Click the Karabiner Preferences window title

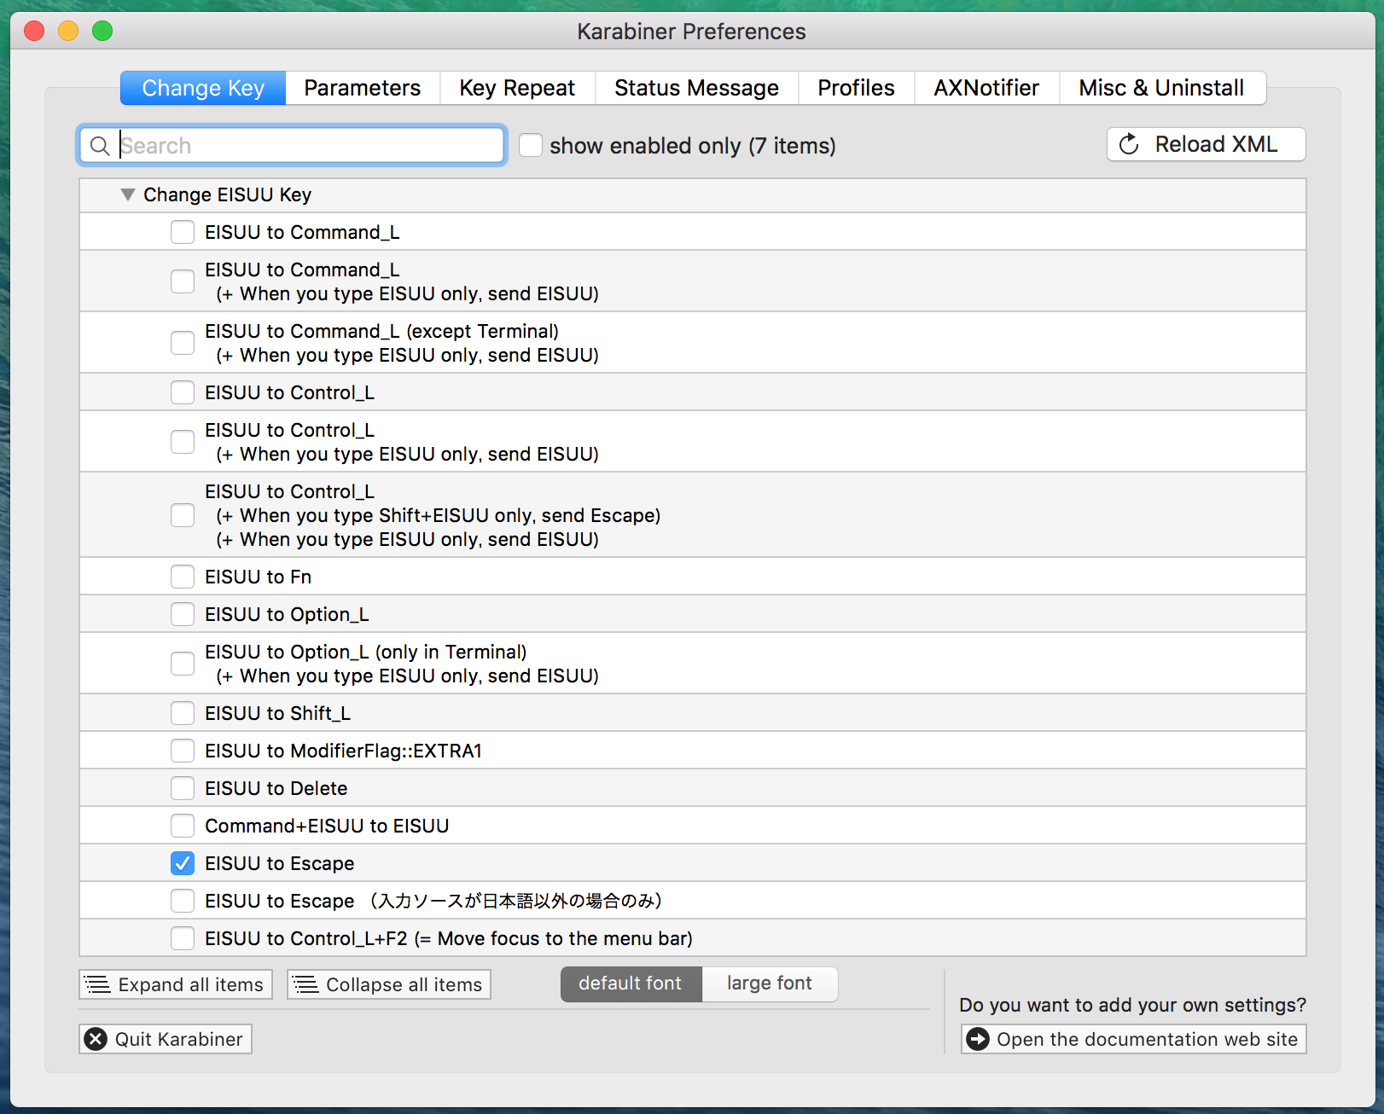pyautogui.click(x=691, y=32)
